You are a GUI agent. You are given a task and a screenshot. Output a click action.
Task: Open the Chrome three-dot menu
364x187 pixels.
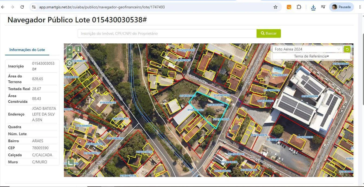pos(360,7)
